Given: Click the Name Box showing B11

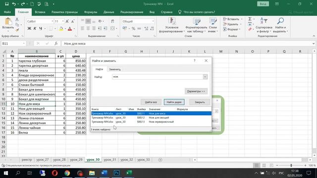Looking at the screenshot, I should [12, 44].
